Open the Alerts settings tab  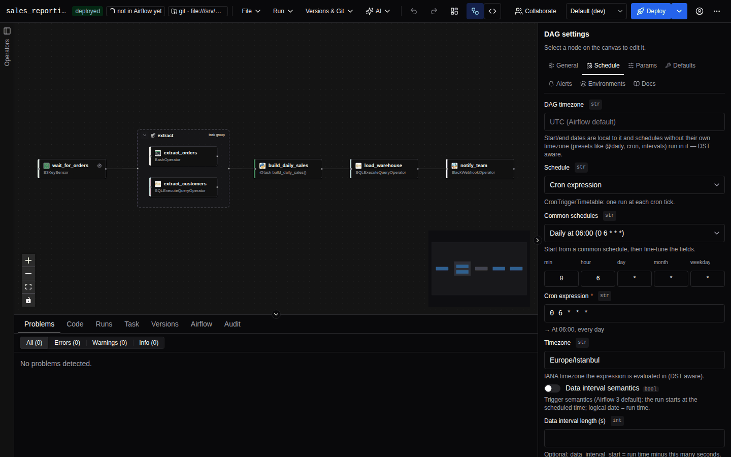pyautogui.click(x=560, y=84)
